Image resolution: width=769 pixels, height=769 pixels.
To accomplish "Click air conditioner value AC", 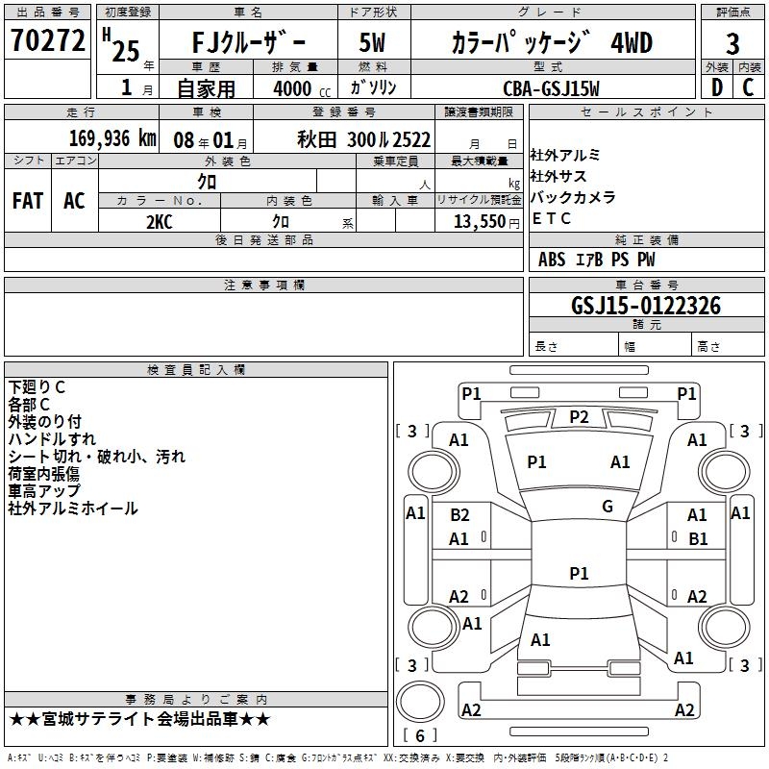I will (74, 201).
